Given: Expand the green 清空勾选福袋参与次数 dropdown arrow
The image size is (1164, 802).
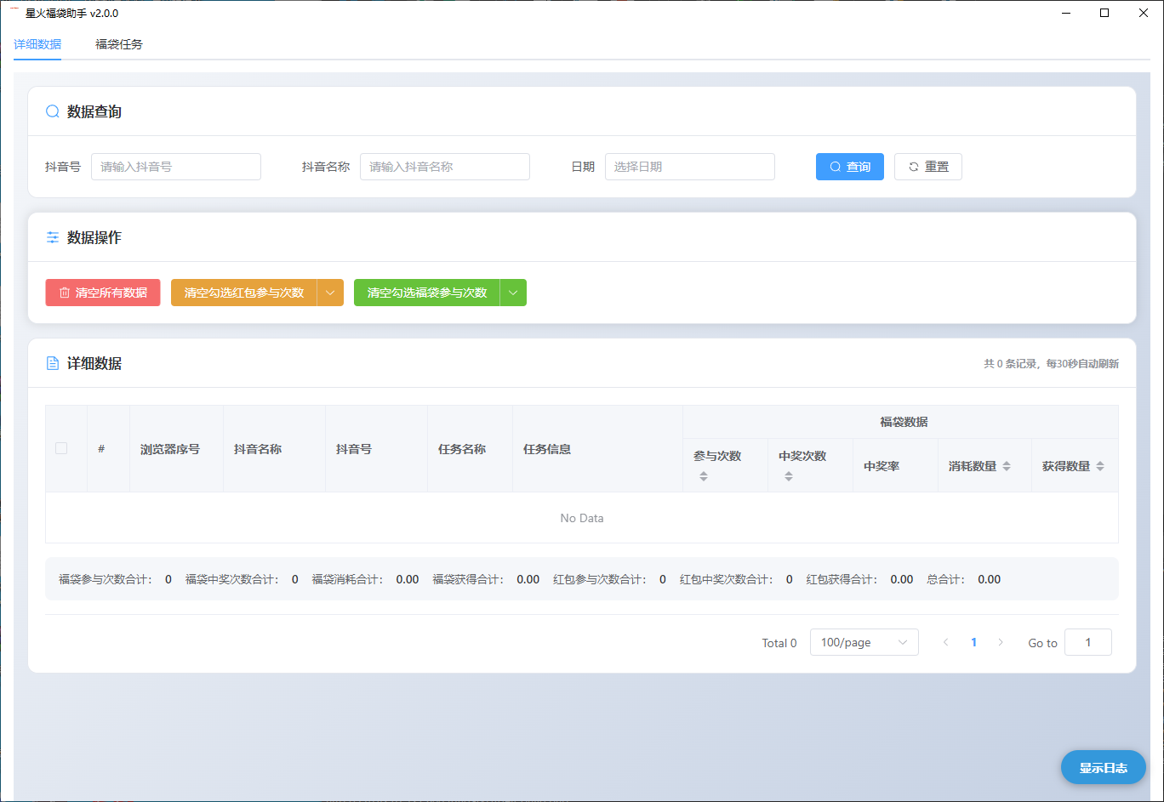Looking at the screenshot, I should (513, 293).
